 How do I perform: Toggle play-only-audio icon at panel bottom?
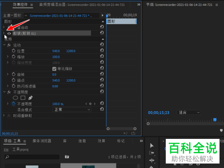click(x=125, y=133)
